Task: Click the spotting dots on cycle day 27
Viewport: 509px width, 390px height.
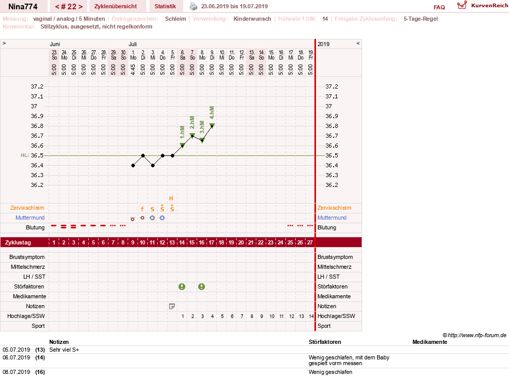Action: pyautogui.click(x=310, y=225)
